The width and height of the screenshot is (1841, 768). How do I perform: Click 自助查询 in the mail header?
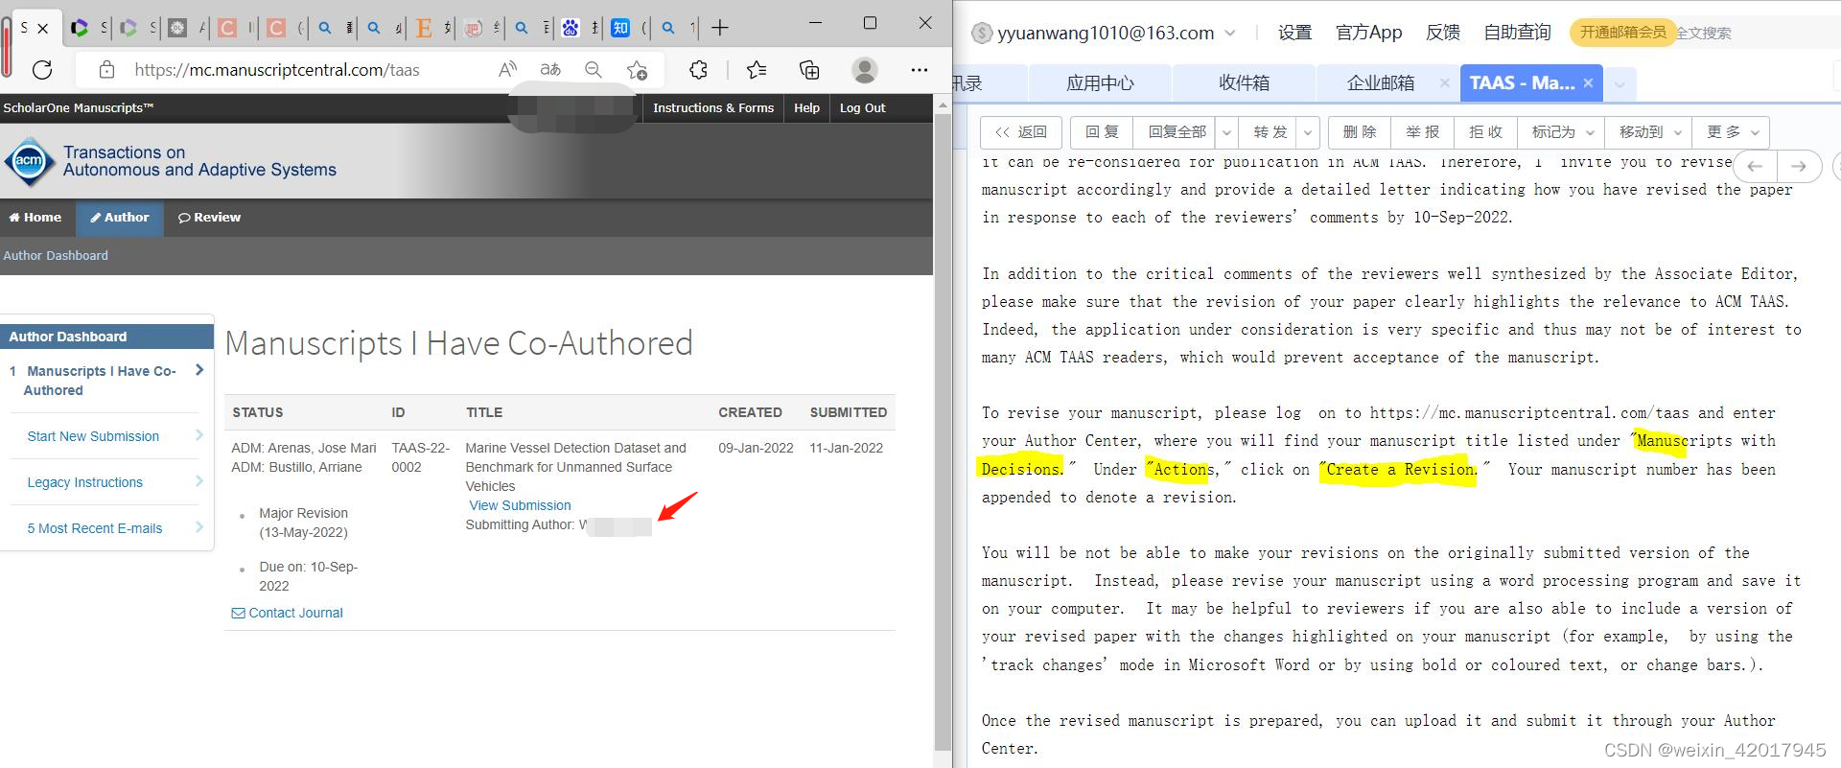click(1517, 33)
